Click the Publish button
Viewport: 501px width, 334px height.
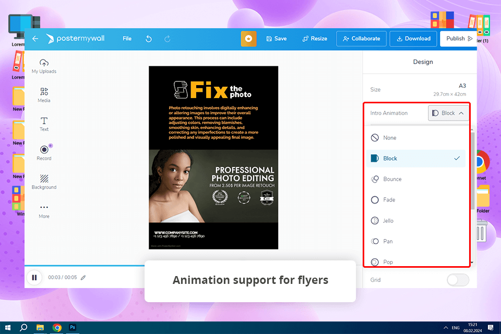(x=459, y=39)
